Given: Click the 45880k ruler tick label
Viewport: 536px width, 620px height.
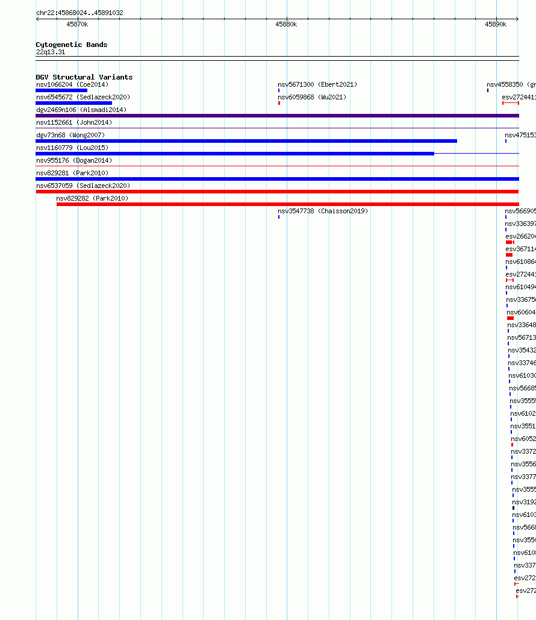Looking at the screenshot, I should pyautogui.click(x=286, y=24).
